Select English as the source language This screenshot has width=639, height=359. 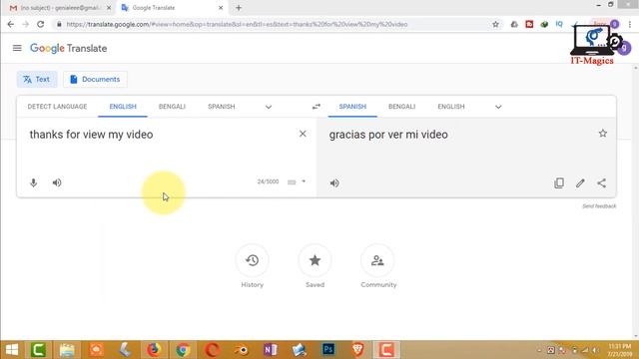coord(123,107)
